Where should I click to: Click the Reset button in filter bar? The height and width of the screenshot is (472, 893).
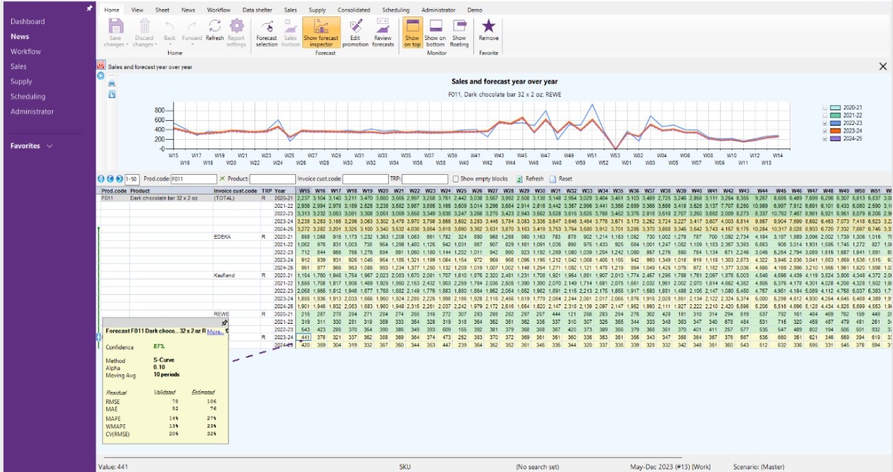[x=561, y=179]
